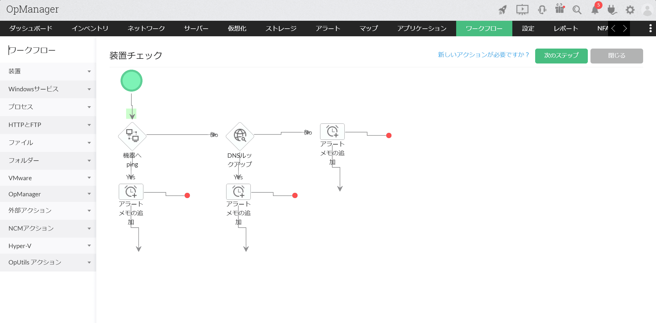Select the alert note node below 機器へping

click(x=131, y=192)
